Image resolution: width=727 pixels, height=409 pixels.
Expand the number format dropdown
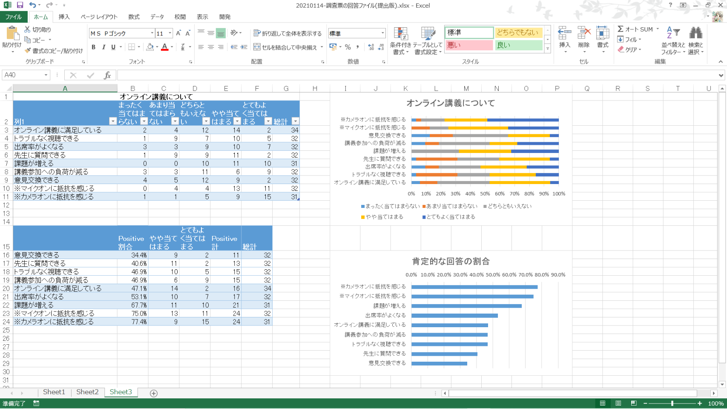[x=382, y=33]
